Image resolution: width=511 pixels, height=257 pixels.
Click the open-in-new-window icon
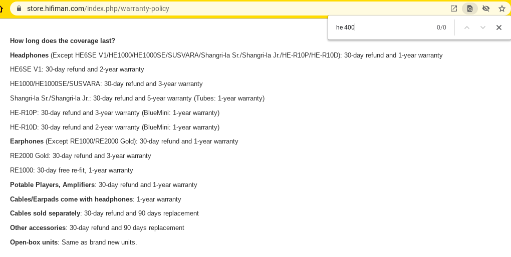click(454, 8)
